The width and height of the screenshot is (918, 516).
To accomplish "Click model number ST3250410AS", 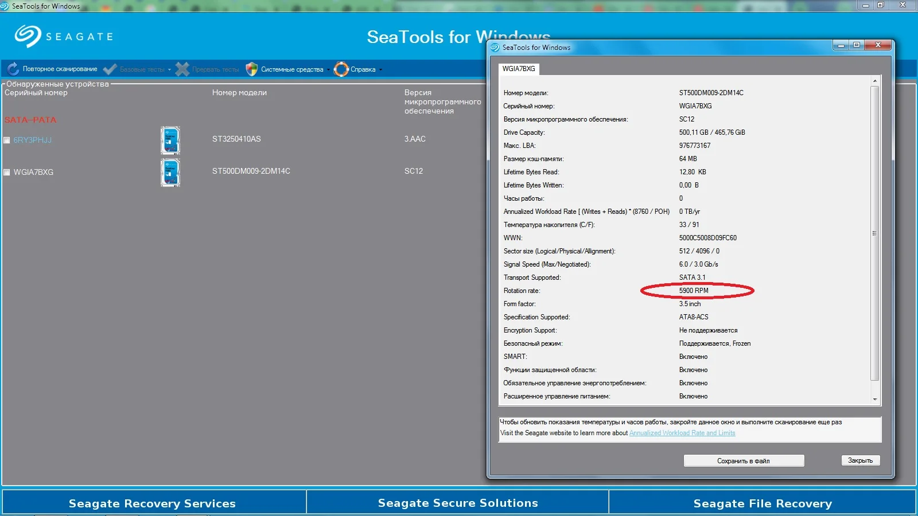I will (236, 139).
